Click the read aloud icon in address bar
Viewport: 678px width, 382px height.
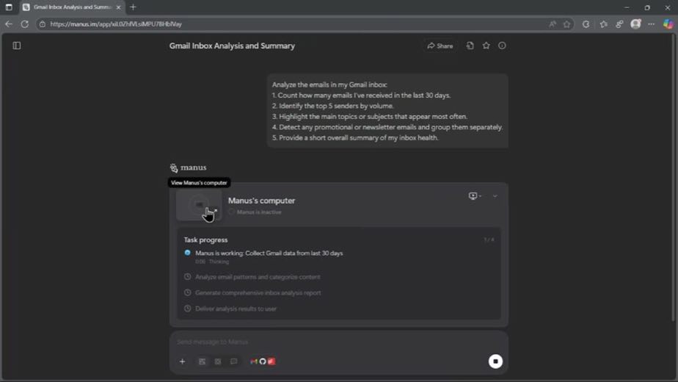point(553,24)
